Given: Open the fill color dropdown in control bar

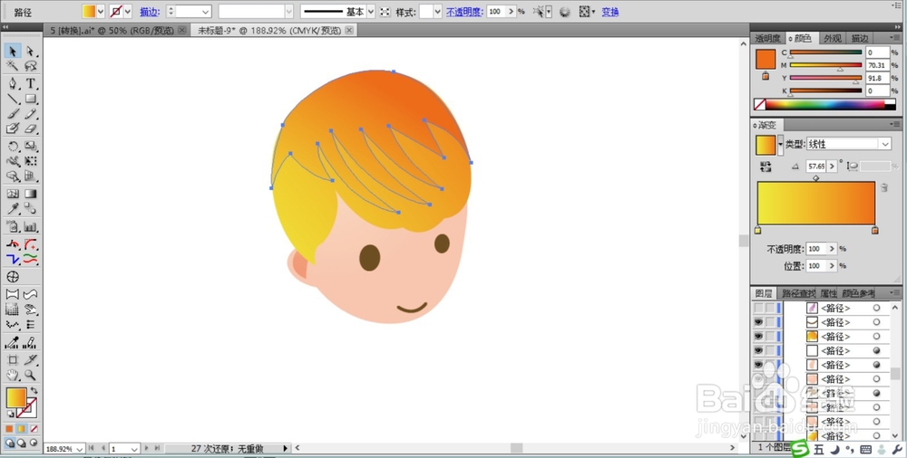Looking at the screenshot, I should pyautogui.click(x=101, y=12).
